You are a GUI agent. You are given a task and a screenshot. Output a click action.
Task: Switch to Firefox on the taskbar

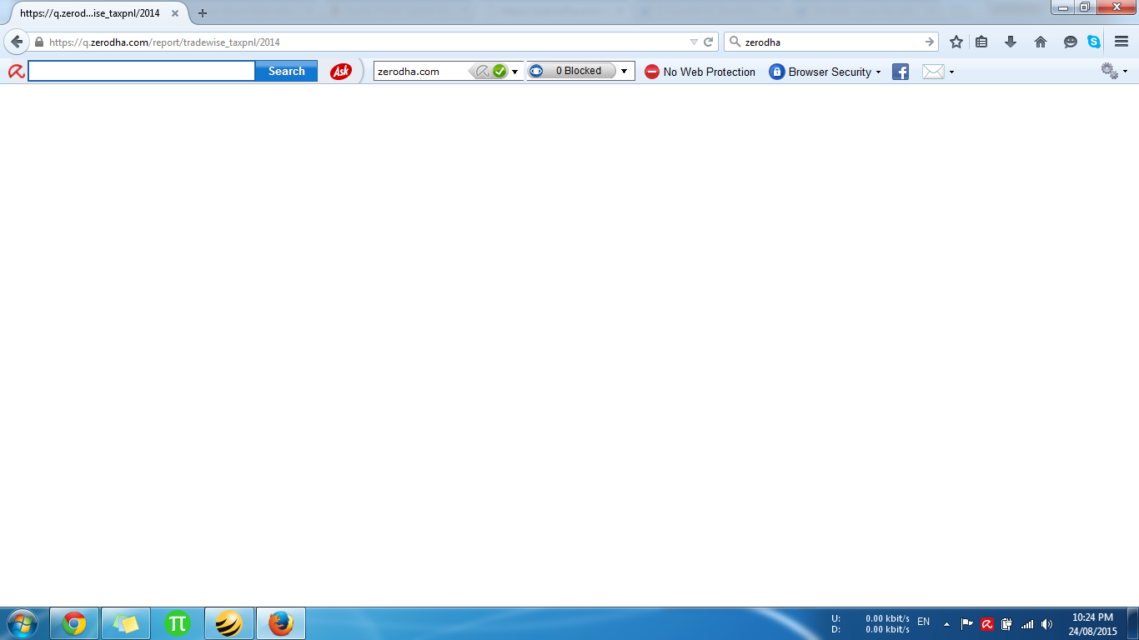coord(281,623)
